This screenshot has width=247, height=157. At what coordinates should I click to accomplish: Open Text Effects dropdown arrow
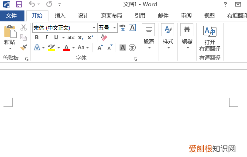coord(43,48)
